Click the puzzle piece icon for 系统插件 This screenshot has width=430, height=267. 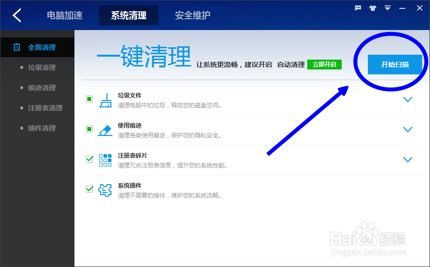pyautogui.click(x=105, y=190)
